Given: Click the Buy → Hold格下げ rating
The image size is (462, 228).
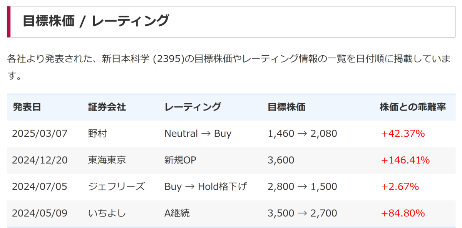Looking at the screenshot, I should click(x=206, y=187).
